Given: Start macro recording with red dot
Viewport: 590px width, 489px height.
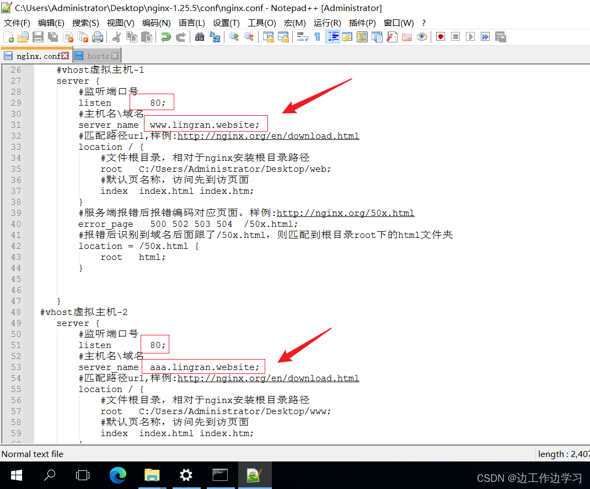Looking at the screenshot, I should pyautogui.click(x=441, y=37).
